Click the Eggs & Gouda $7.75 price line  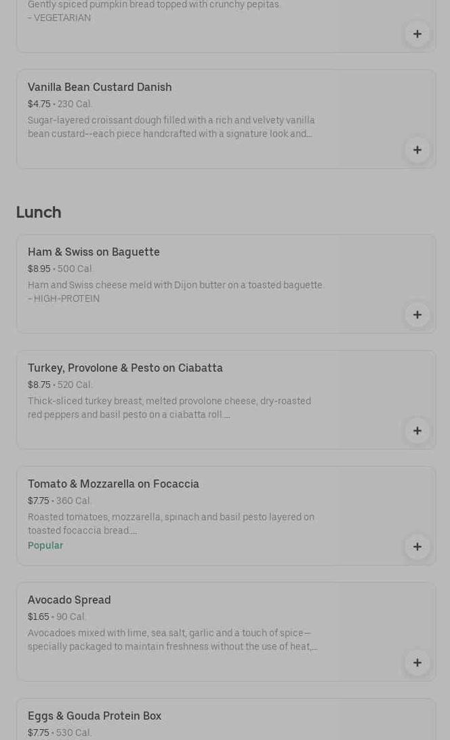(x=60, y=733)
